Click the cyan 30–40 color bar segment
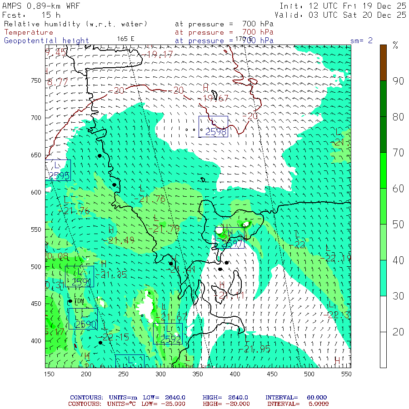Viewport: 409px width, 409px height. click(x=383, y=278)
